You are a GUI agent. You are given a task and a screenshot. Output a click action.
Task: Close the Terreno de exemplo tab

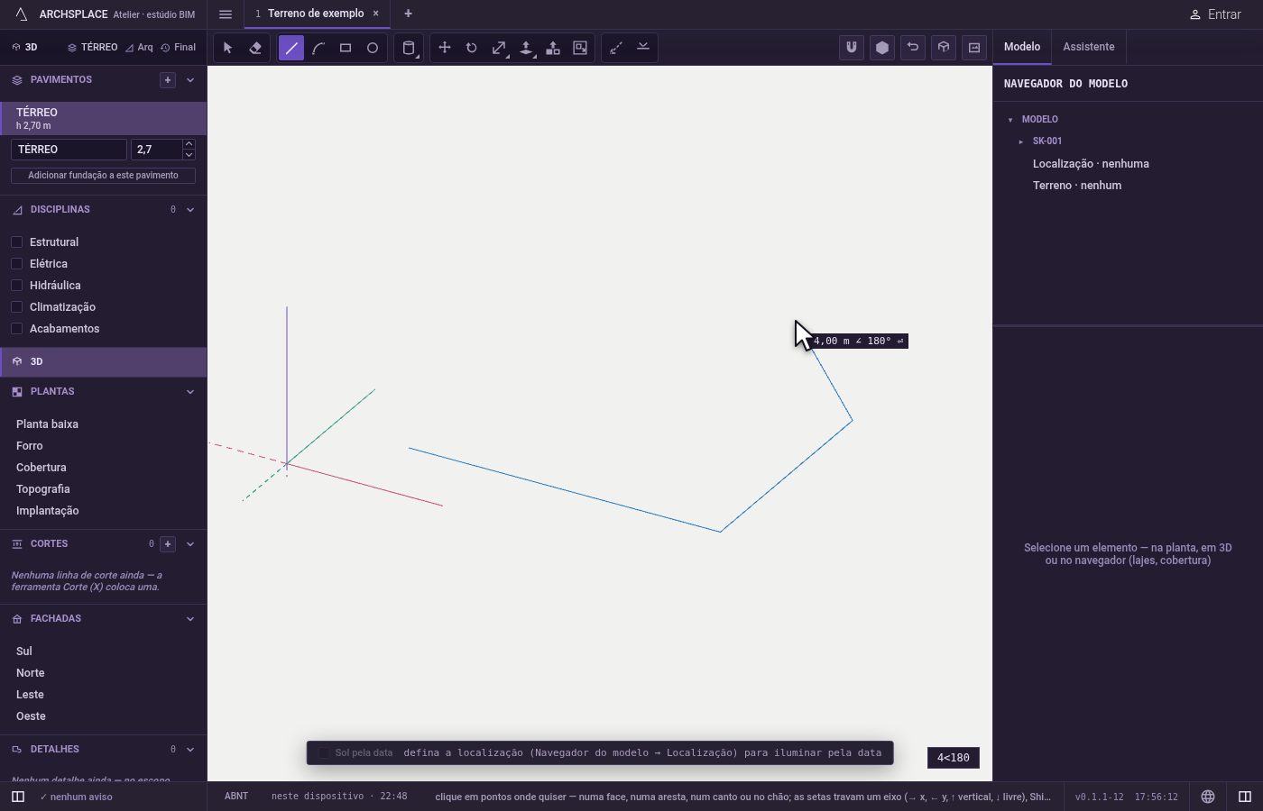click(x=376, y=14)
